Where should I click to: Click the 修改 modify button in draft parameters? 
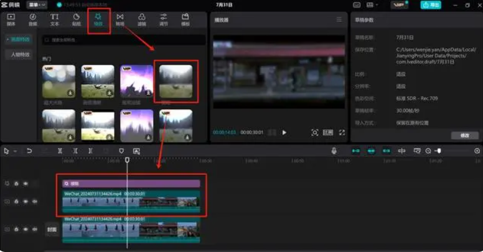(465, 135)
